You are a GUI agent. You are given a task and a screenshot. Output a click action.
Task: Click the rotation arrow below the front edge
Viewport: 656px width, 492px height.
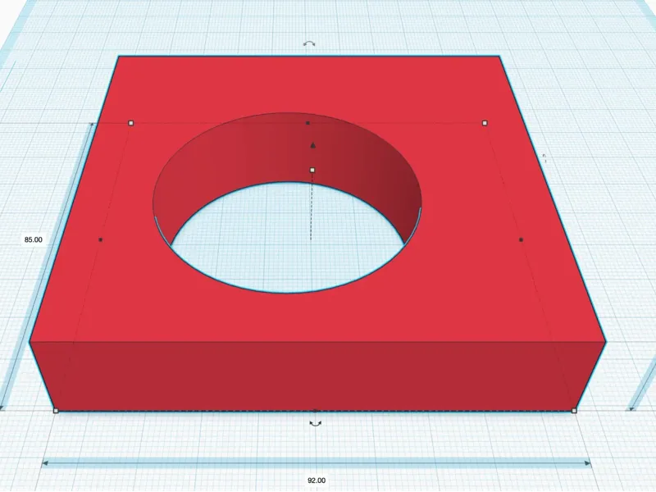[316, 424]
